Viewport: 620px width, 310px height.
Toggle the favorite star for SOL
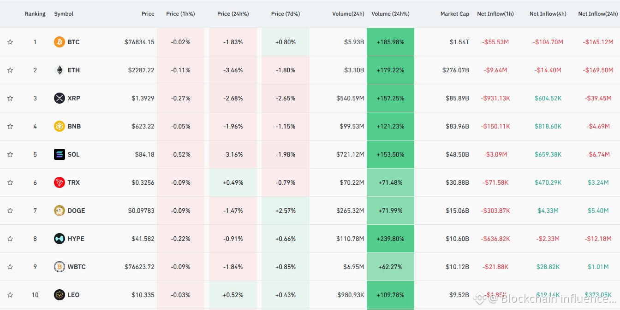(10, 154)
